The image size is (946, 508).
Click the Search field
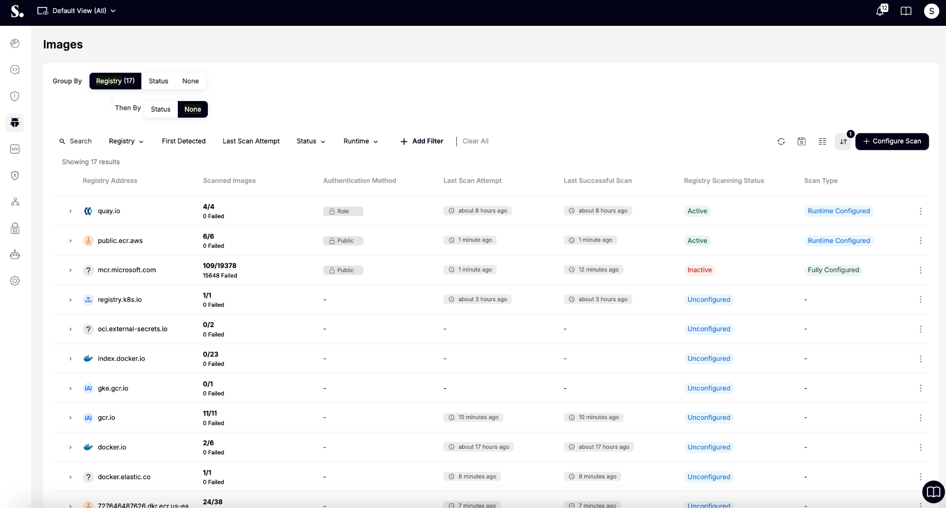80,141
